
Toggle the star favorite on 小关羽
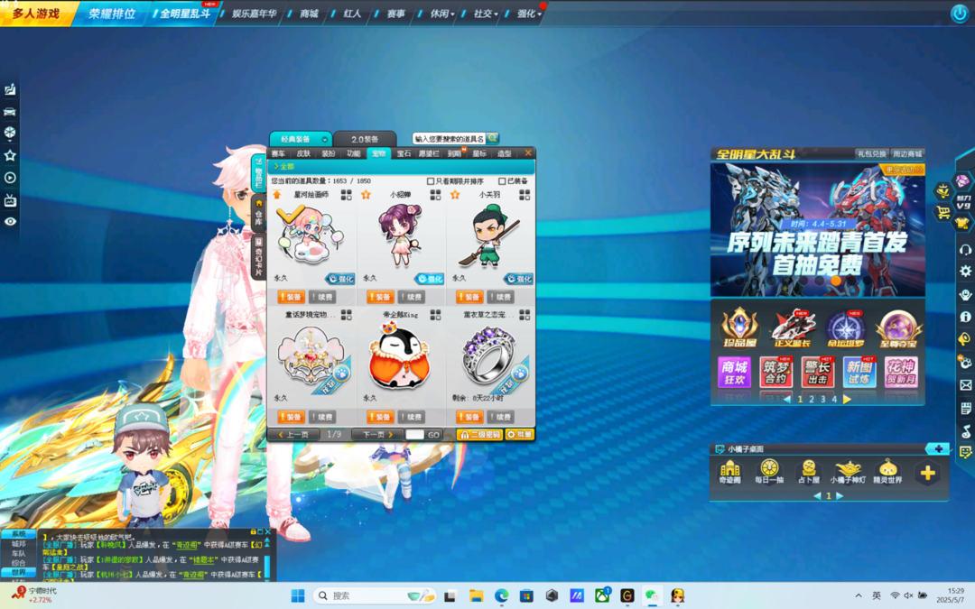coord(455,195)
